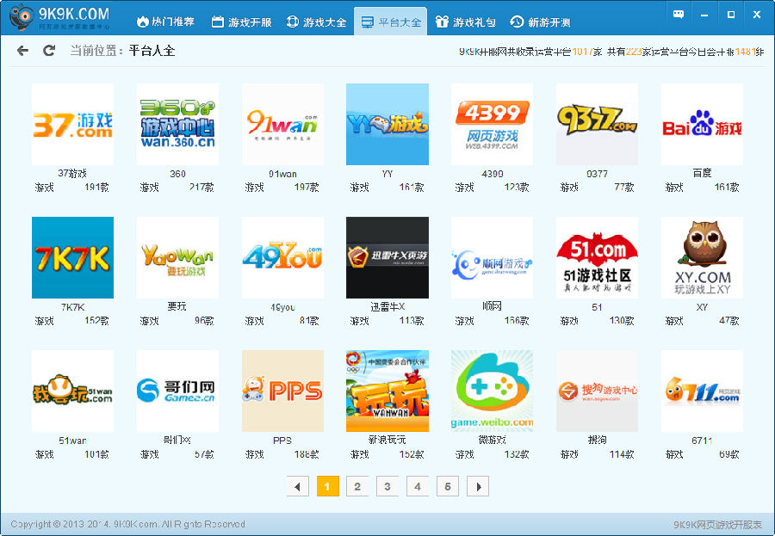The image size is (775, 536).
Task: Open 9K9K网页游戏开服表 link
Action: click(x=717, y=525)
